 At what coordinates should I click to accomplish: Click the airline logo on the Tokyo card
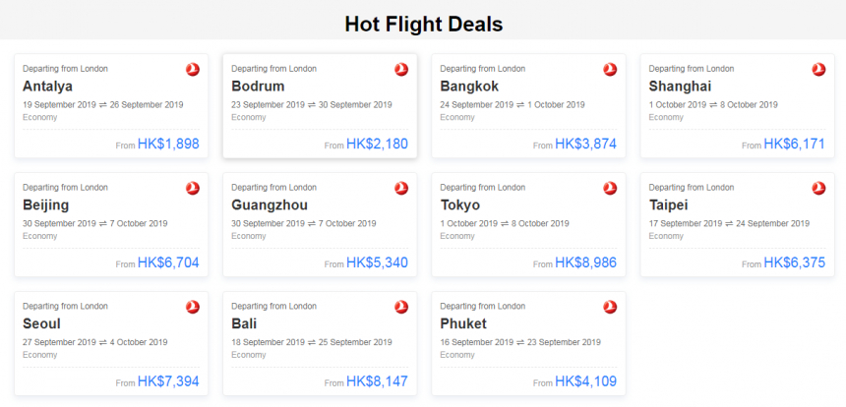click(x=610, y=188)
